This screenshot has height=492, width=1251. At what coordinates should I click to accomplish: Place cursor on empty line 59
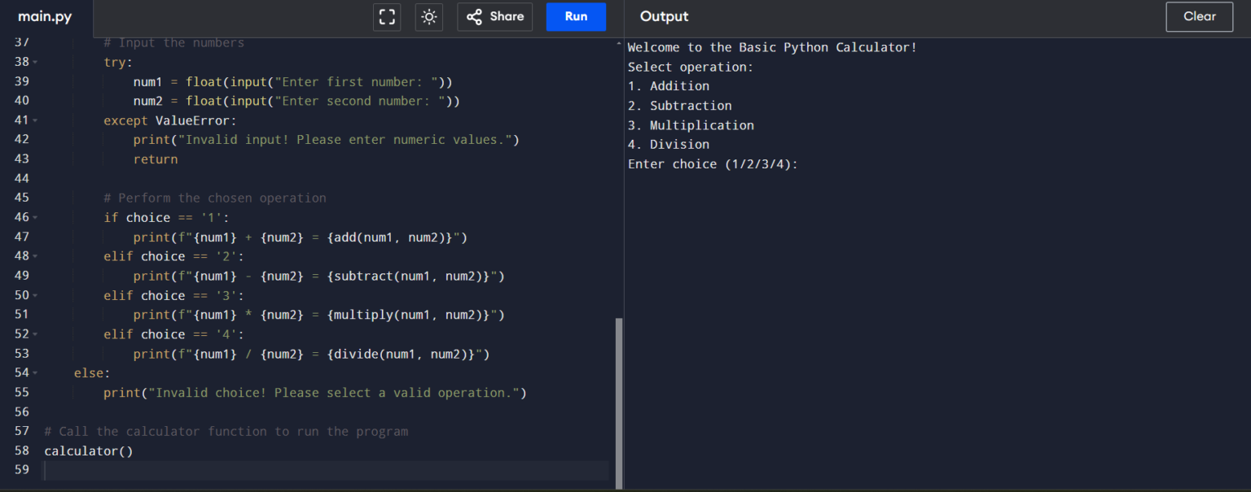(326, 470)
